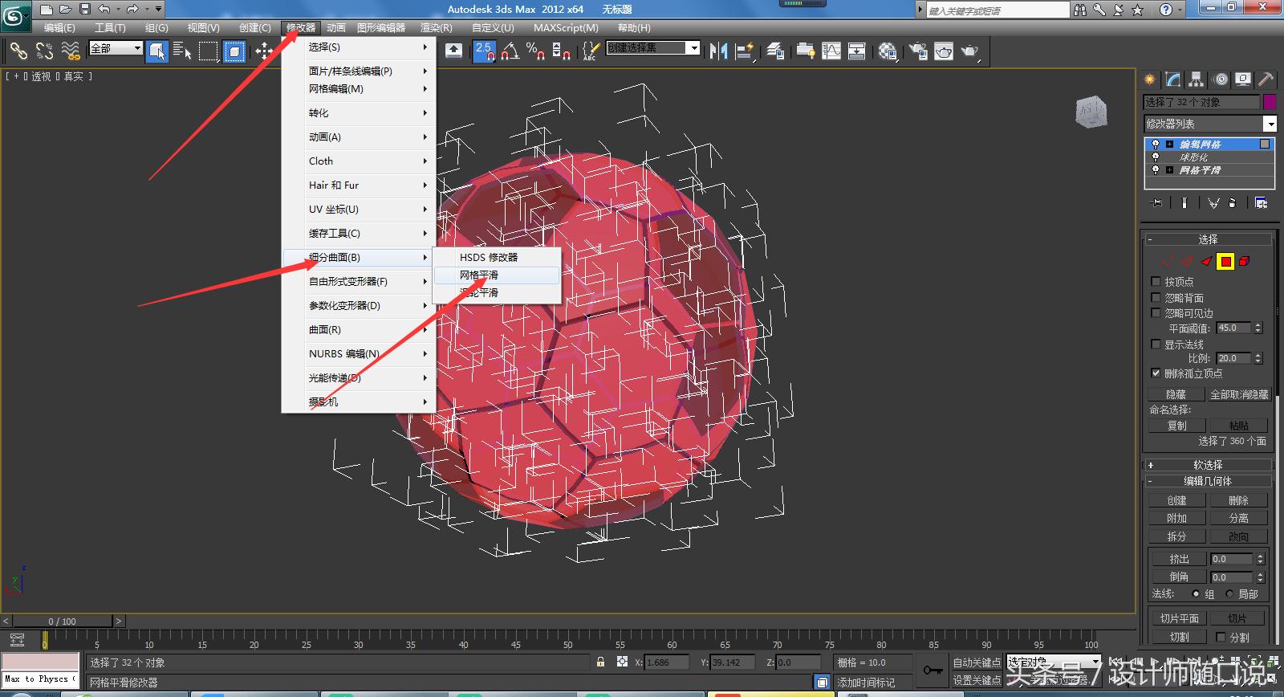Image resolution: width=1284 pixels, height=697 pixels.
Task: Select the 组 normal radio button
Action: click(x=1196, y=593)
